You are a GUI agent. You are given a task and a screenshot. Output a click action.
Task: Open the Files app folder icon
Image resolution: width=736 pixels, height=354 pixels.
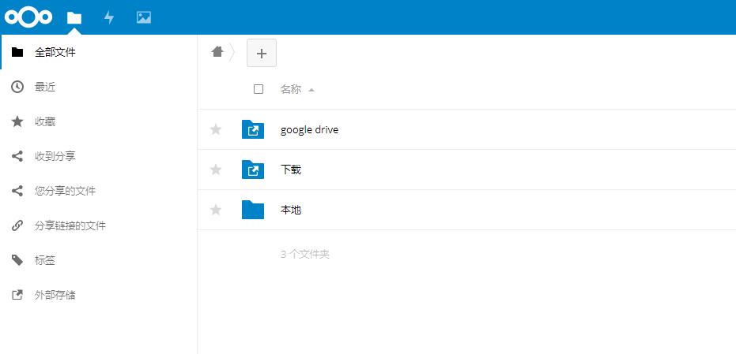tap(74, 18)
